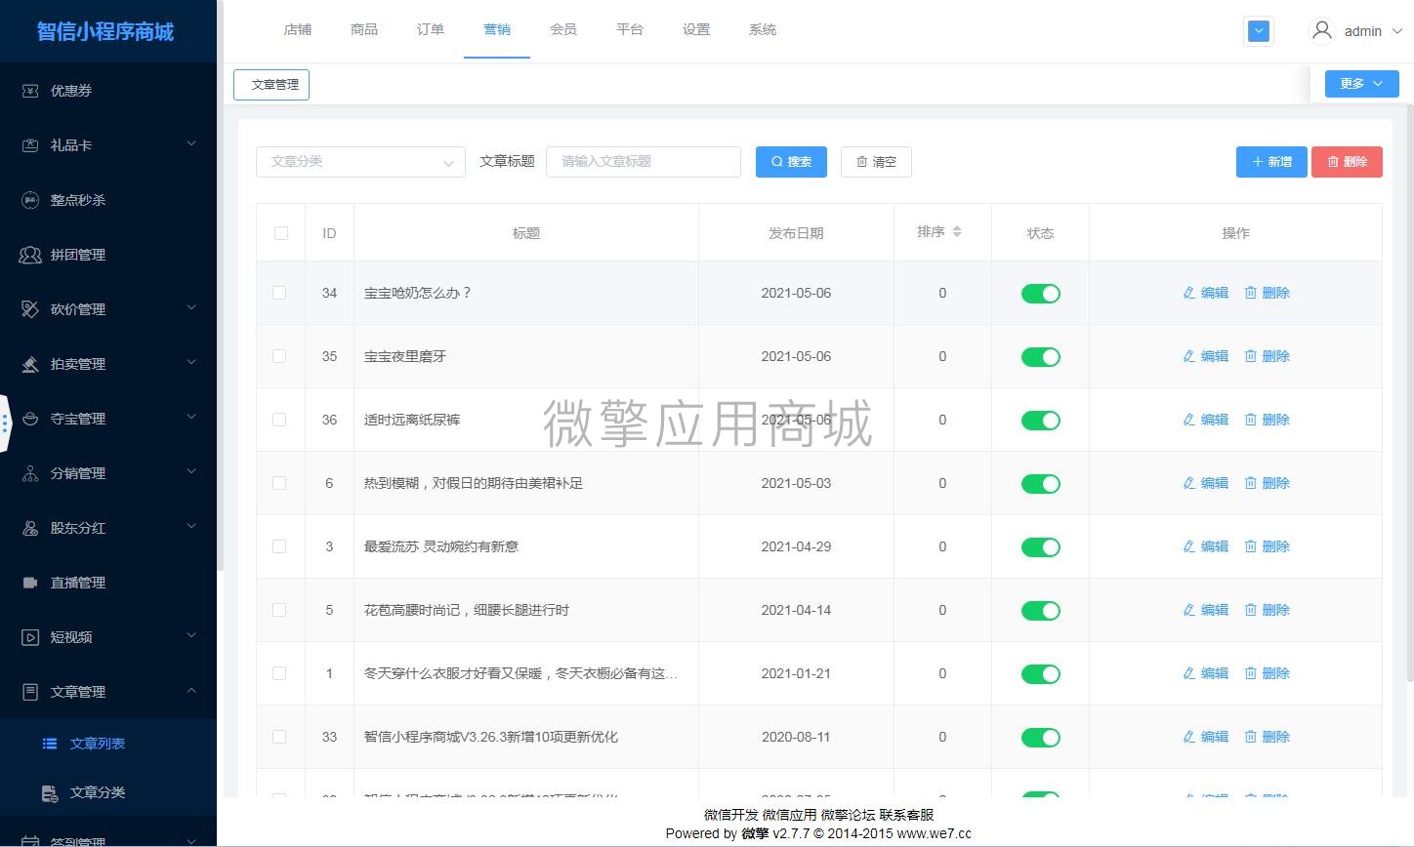
Task: Select the checkbox for article 宝宝夜里磨牙
Action: [x=279, y=356]
